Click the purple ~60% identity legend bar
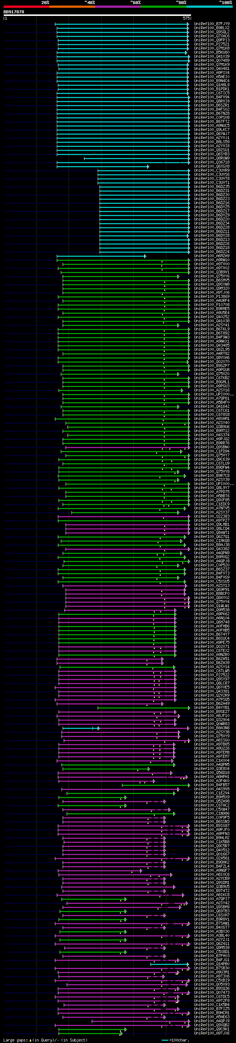Screen dimensions: 236x1043 (x=118, y=7)
